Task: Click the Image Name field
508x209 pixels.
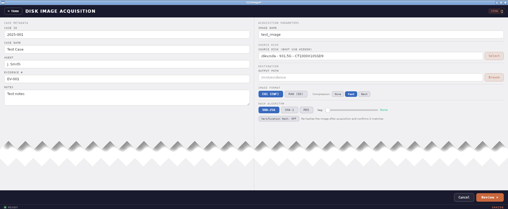Action: (x=381, y=34)
